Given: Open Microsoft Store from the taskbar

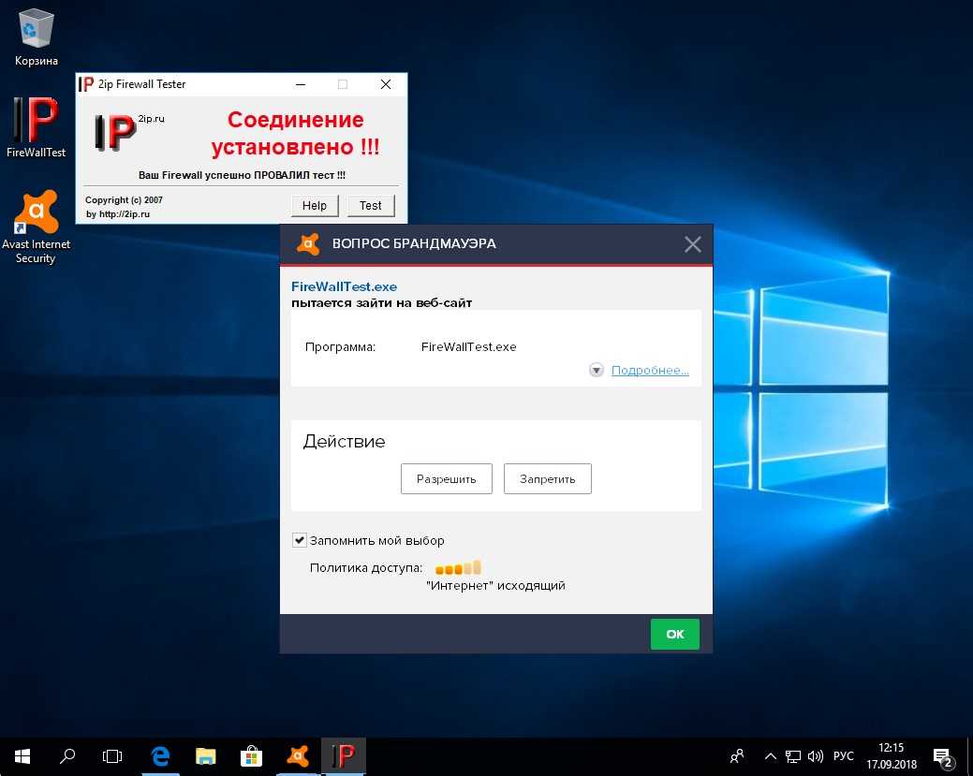Looking at the screenshot, I should [x=251, y=756].
